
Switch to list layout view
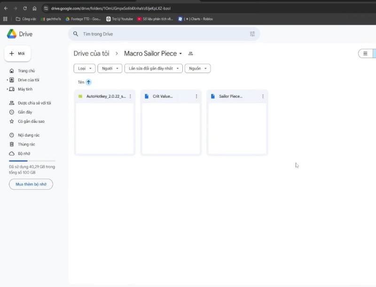tap(365, 54)
